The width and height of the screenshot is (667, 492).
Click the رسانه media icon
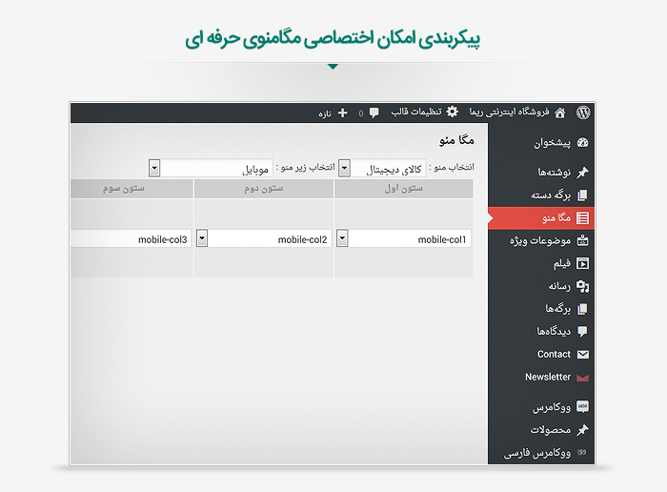582,286
